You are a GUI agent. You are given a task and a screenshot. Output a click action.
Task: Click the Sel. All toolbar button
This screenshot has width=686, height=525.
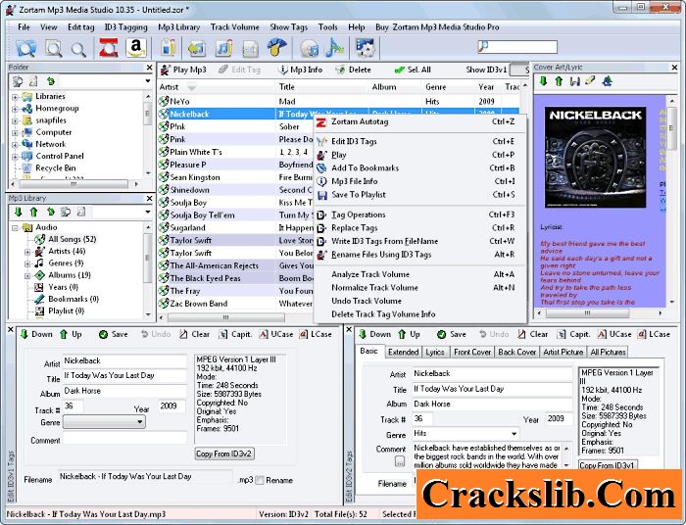[x=413, y=70]
